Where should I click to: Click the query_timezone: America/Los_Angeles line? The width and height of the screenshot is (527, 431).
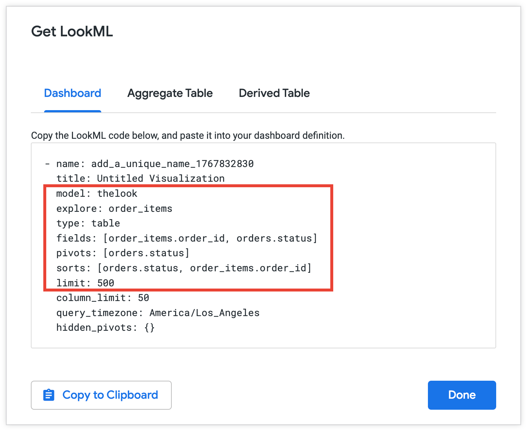pyautogui.click(x=158, y=313)
